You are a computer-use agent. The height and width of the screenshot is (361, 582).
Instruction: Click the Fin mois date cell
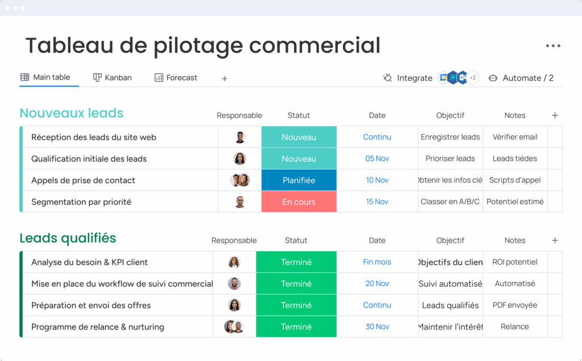377,262
